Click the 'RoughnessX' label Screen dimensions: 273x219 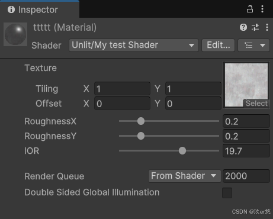(x=50, y=121)
